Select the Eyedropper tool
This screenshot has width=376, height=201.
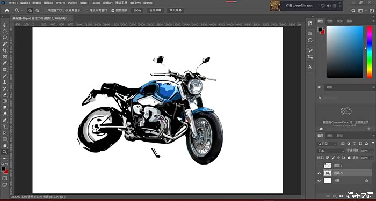point(4,63)
